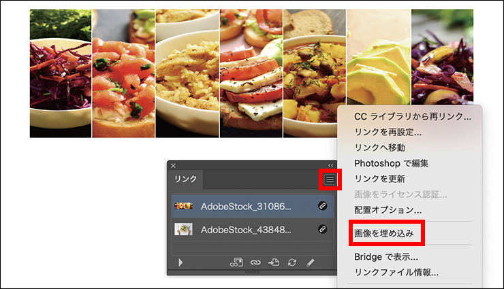This screenshot has width=504, height=289.
Task: Click the Relink from CC Libraries icon
Action: tap(237, 262)
